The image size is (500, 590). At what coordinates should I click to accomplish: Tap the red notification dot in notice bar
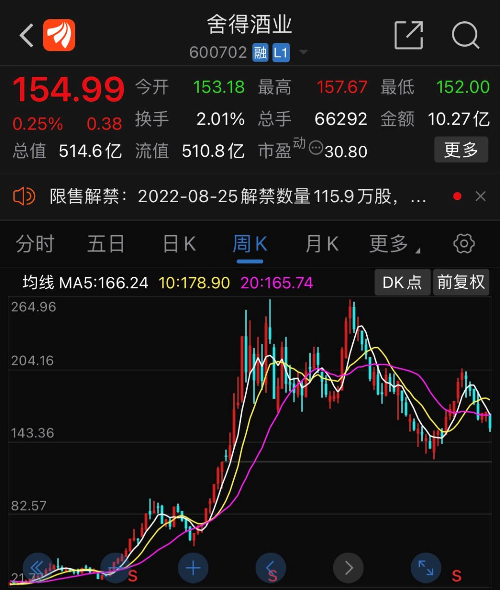tap(457, 197)
